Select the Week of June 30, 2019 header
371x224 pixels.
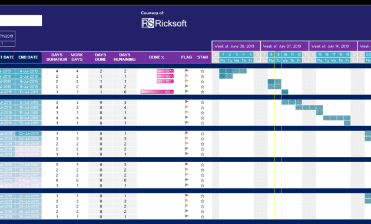(x=236, y=46)
